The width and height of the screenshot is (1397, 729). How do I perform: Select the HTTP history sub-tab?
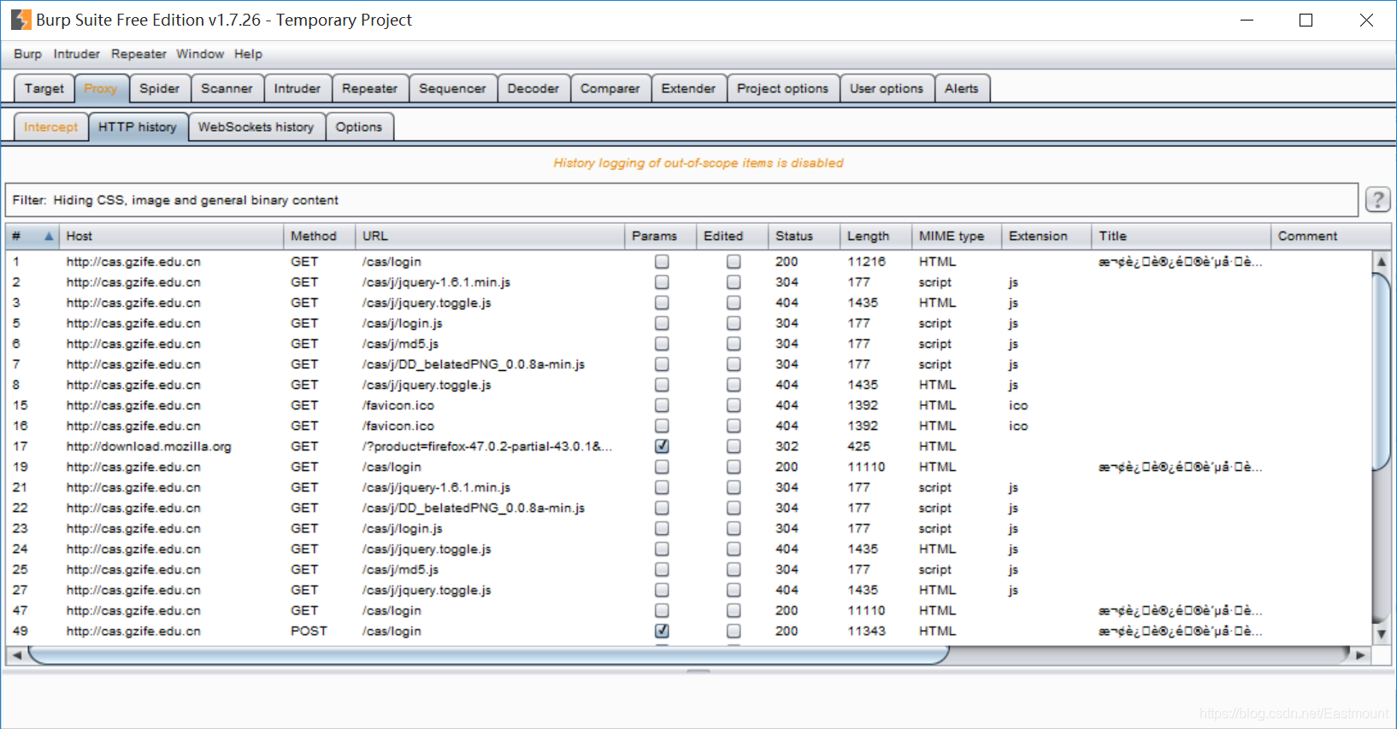click(137, 126)
